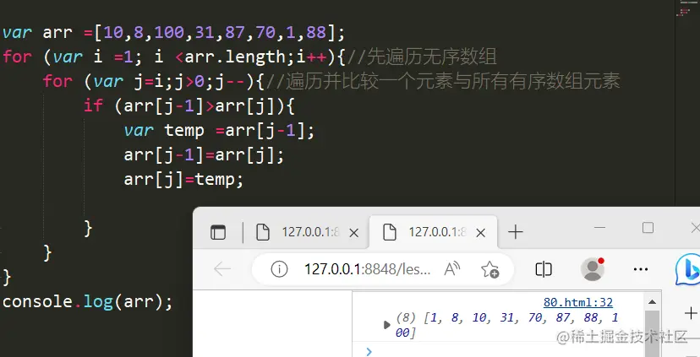Add page to favorites star icon
The image size is (700, 357).
coord(489,269)
